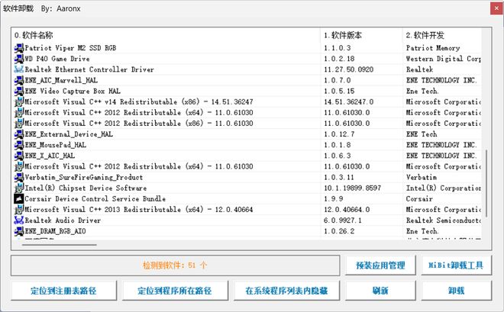This screenshot has height=312, width=504.
Task: Click the 卸载 uninstall button
Action: pos(456,291)
